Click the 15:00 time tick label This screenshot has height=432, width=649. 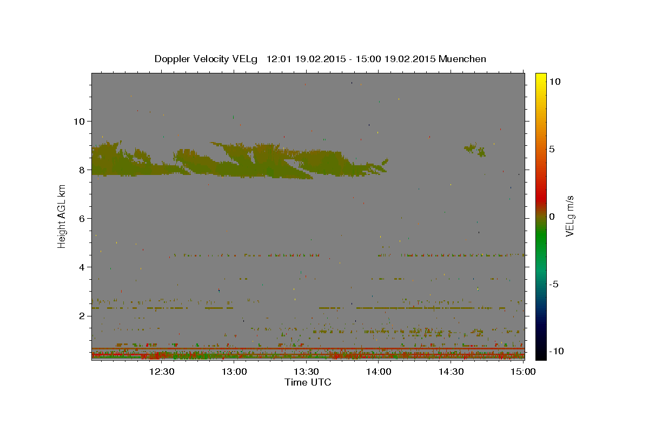522,372
